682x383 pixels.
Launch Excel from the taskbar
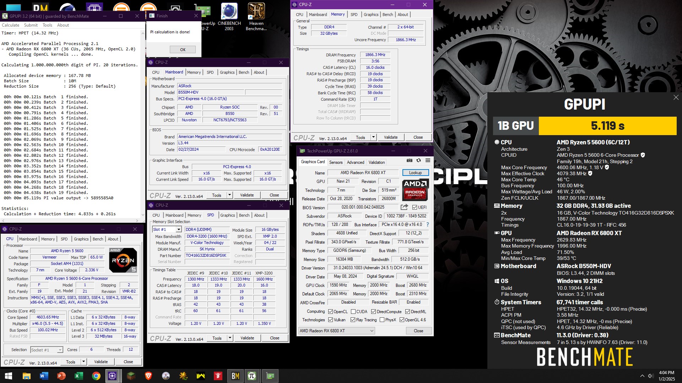[79, 376]
